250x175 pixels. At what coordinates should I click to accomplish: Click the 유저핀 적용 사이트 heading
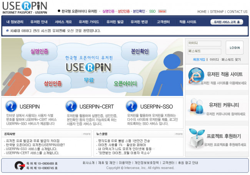coord(225,74)
